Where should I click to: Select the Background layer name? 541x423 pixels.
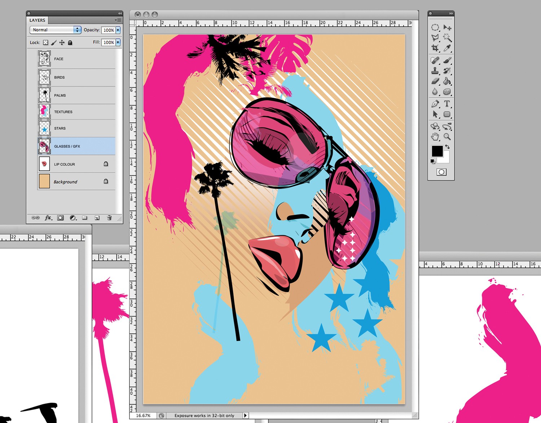point(66,182)
